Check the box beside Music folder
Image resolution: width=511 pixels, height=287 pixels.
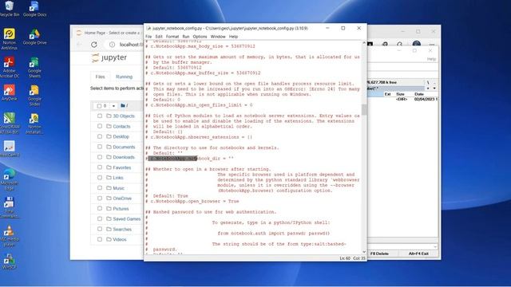[100, 188]
